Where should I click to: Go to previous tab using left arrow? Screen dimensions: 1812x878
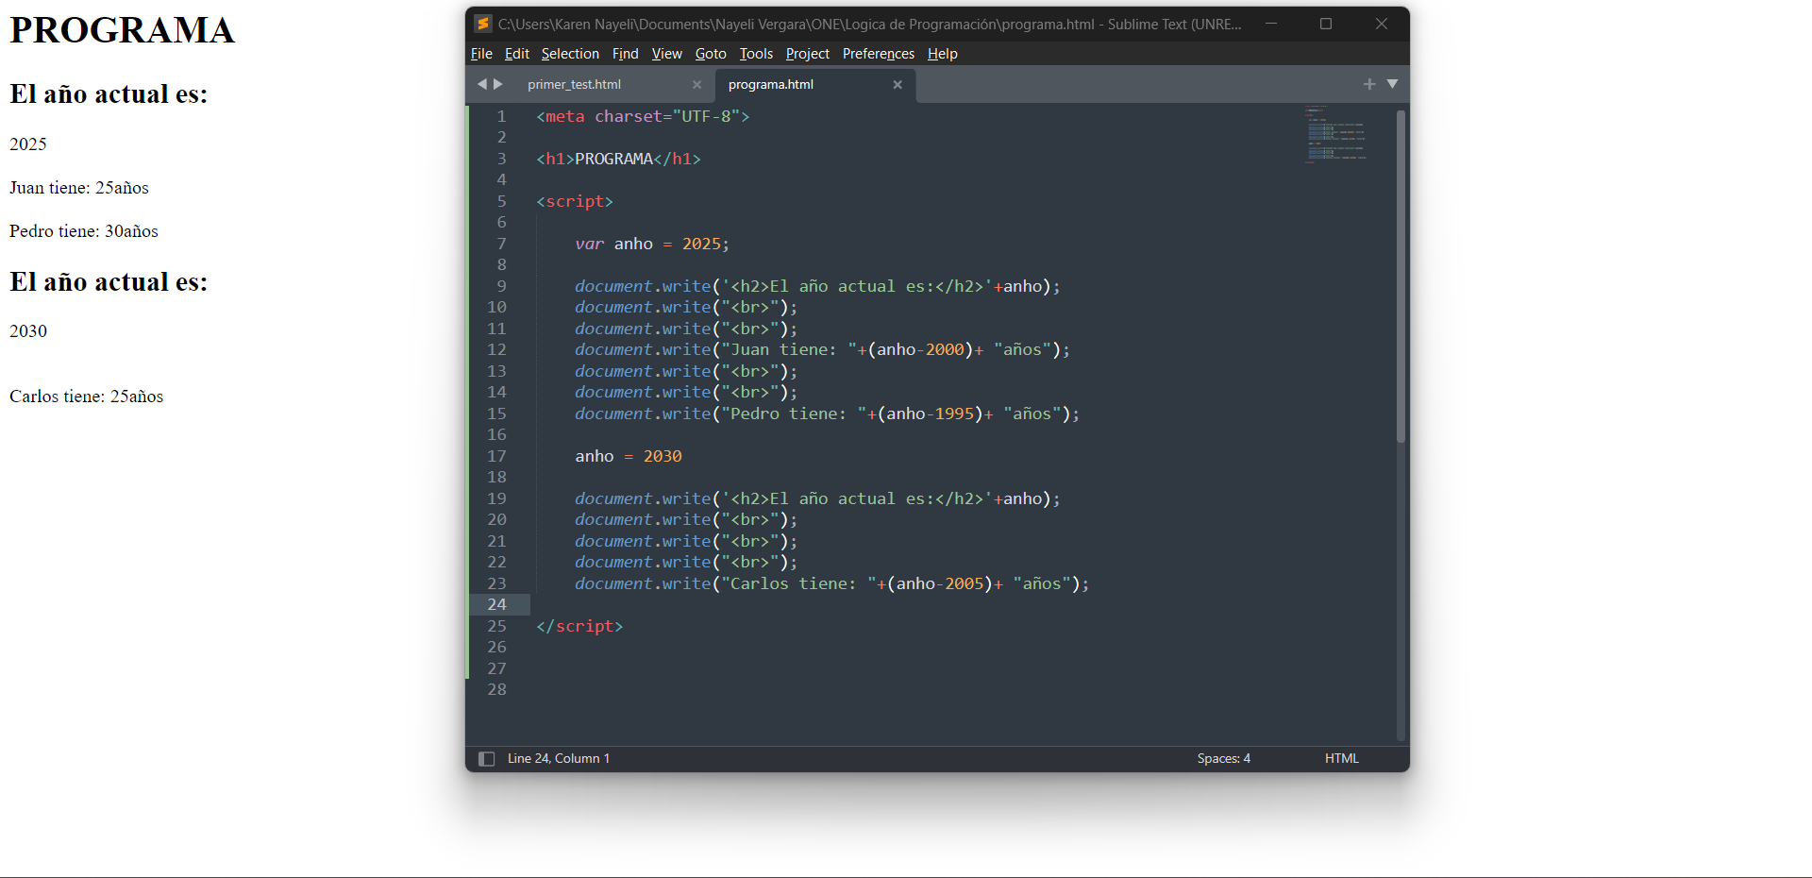click(x=481, y=84)
